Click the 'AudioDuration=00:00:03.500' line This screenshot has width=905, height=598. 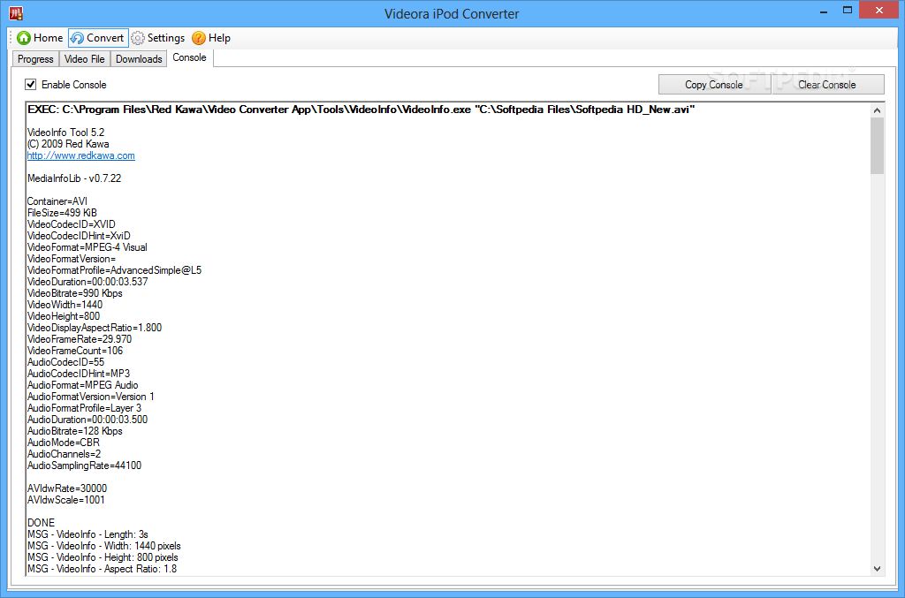tap(87, 420)
